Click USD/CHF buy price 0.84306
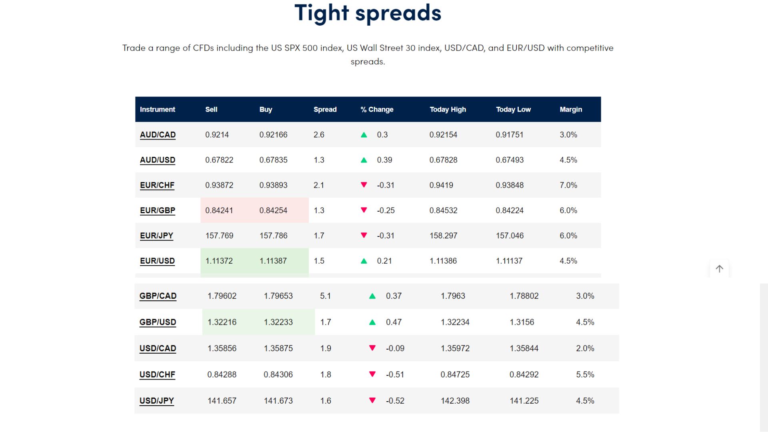The height and width of the screenshot is (432, 768). pos(278,374)
